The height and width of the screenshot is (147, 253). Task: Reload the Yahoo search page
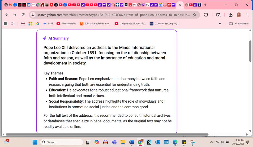(x=23, y=15)
